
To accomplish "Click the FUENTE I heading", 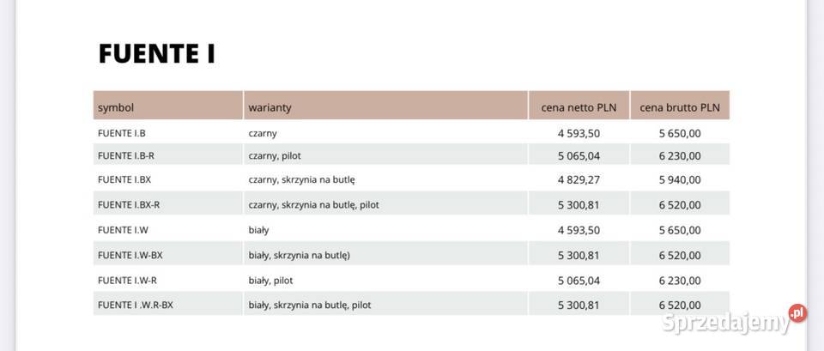I will (x=156, y=53).
